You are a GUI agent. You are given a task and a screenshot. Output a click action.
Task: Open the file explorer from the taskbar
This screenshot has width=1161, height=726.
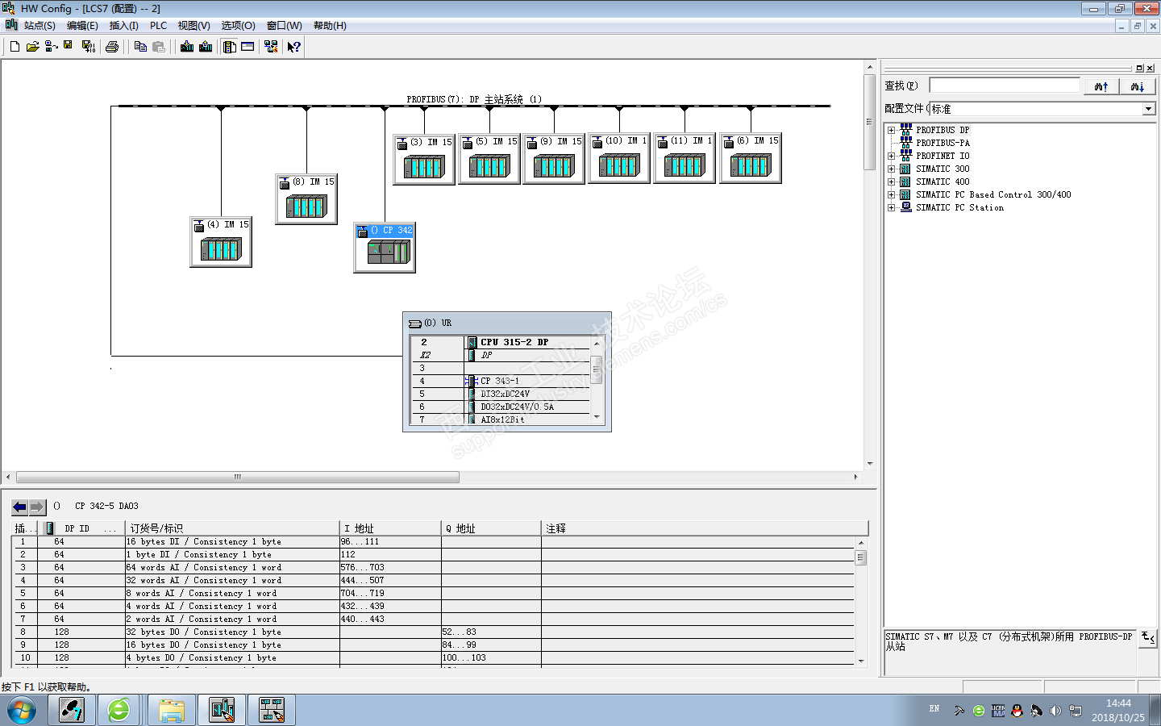coord(171,711)
